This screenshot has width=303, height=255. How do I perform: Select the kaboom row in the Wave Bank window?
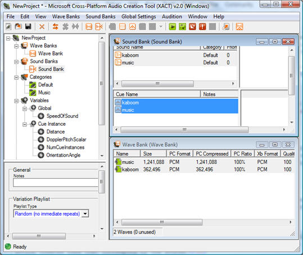204,169
